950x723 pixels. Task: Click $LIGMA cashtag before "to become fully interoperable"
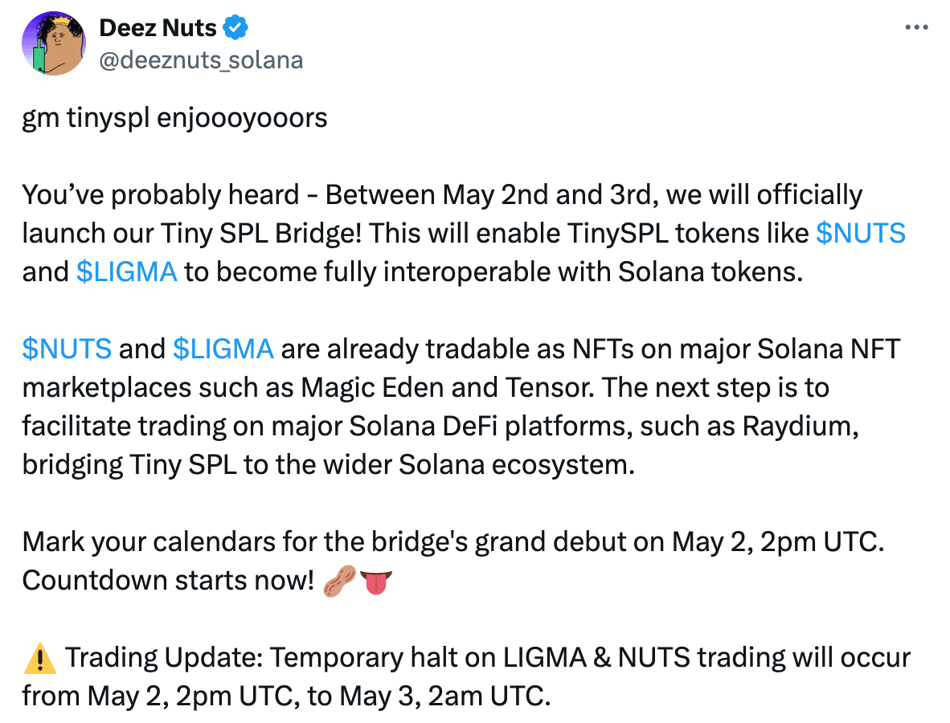click(127, 272)
